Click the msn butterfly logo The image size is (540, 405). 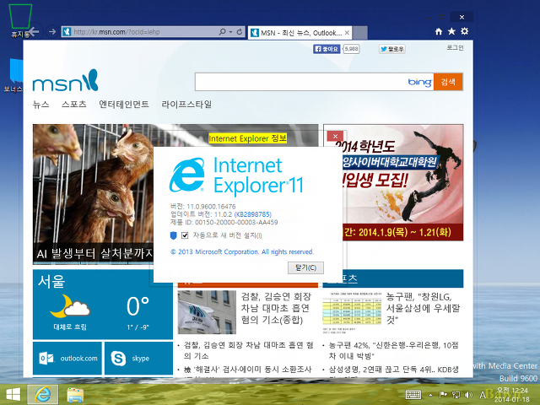pyautogui.click(x=66, y=81)
